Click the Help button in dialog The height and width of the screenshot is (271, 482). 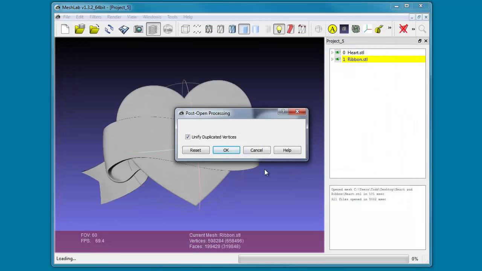(287, 150)
